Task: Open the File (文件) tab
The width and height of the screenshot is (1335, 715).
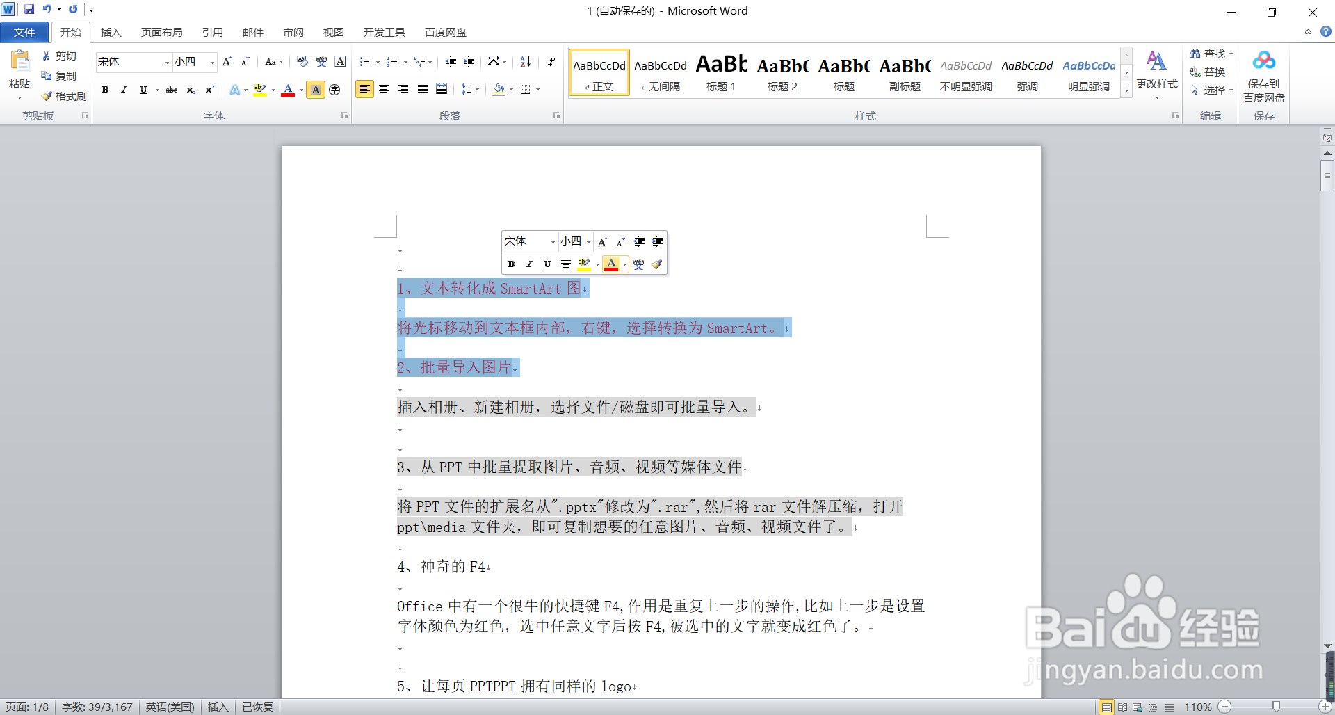Action: [24, 33]
